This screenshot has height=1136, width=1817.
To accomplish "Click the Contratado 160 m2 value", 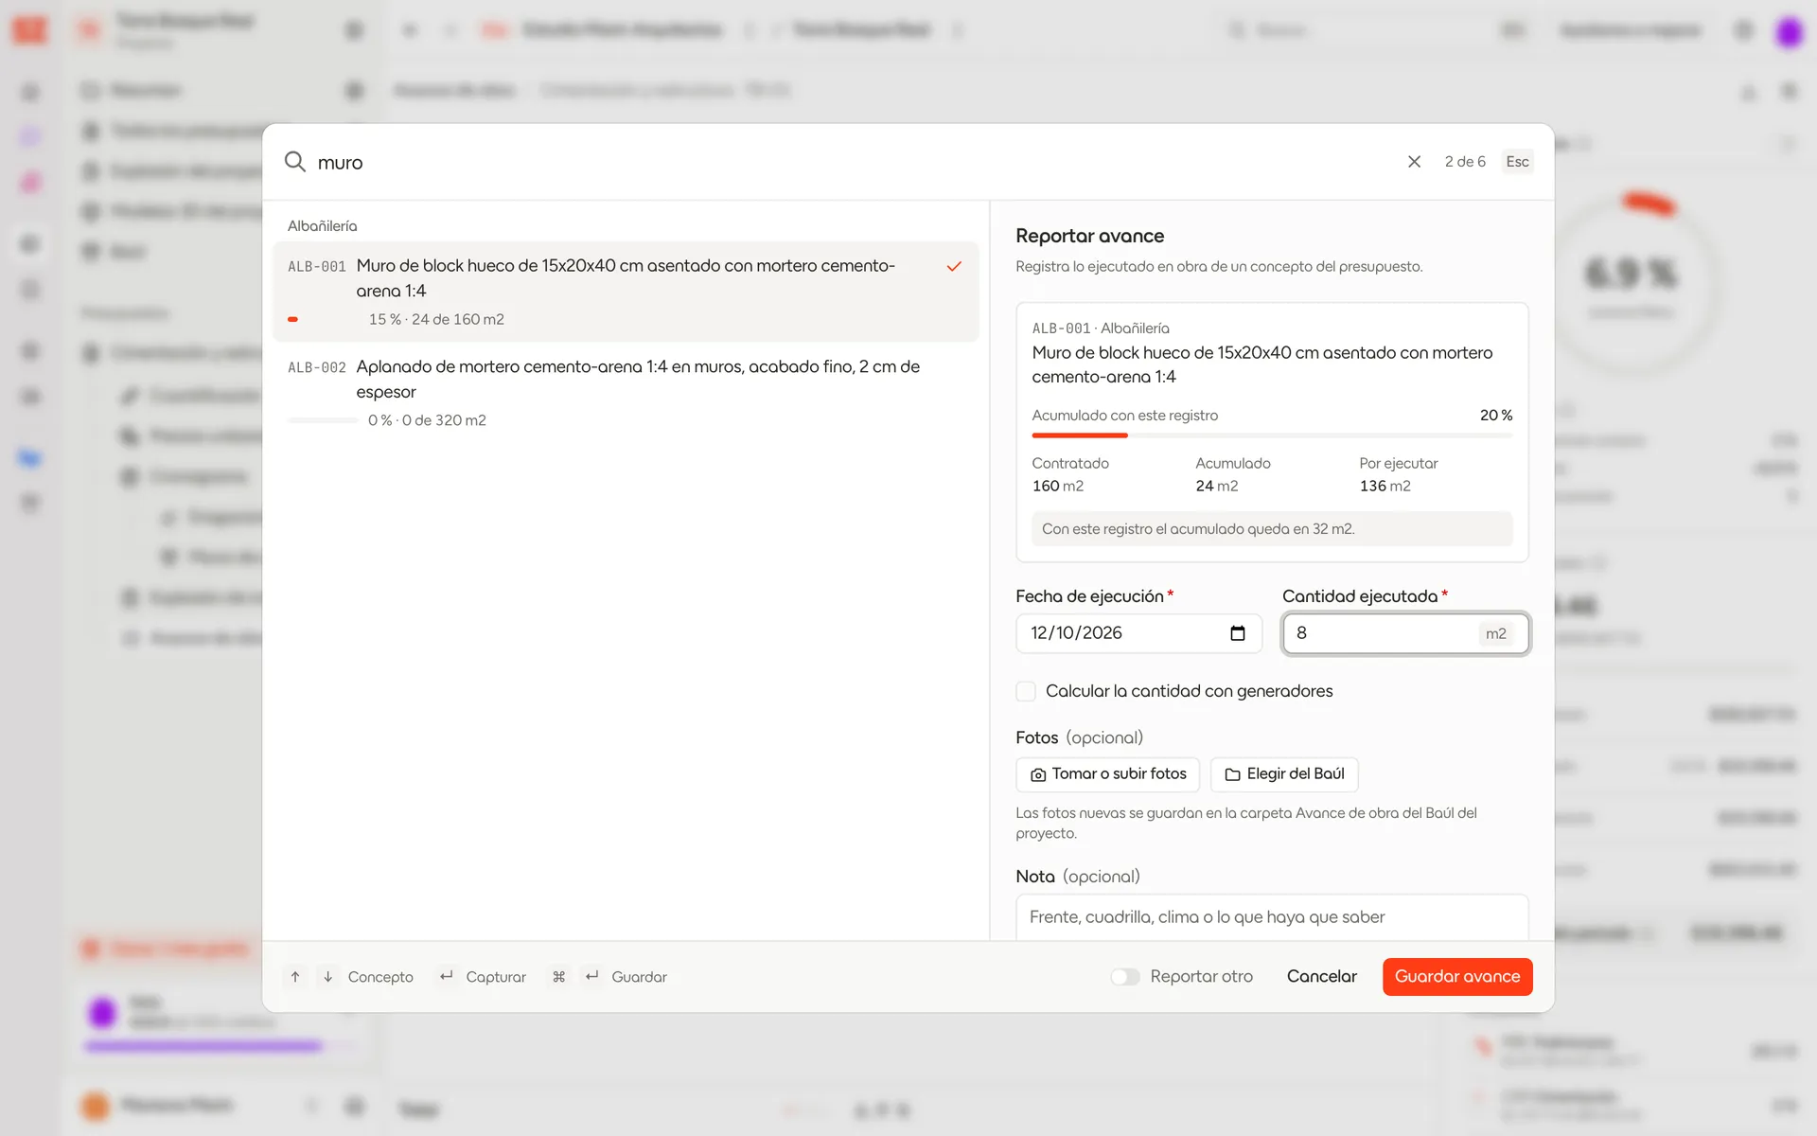I will pyautogui.click(x=1058, y=486).
